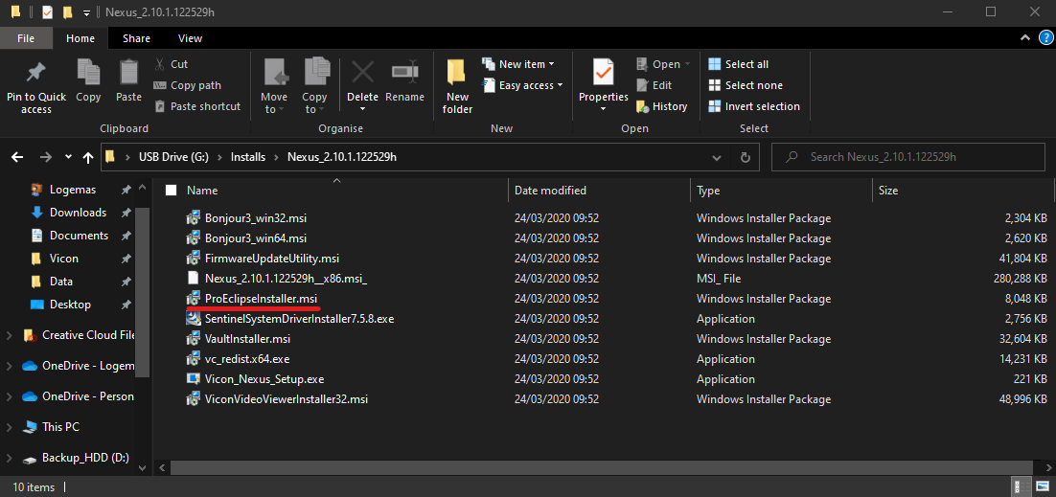Expand Backup_HDD (D:) tree node

pyautogui.click(x=10, y=458)
